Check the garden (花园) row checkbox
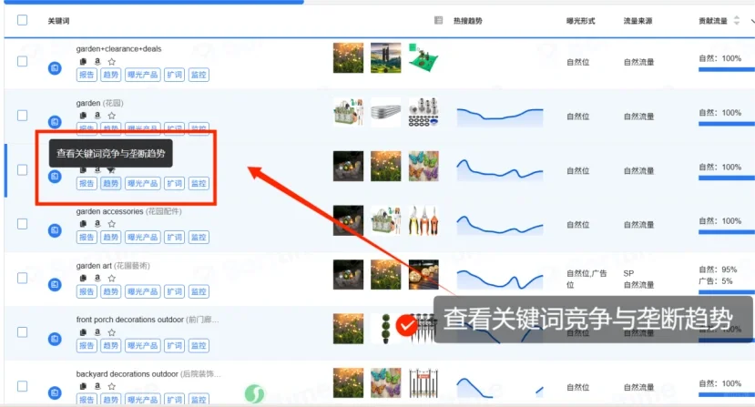 click(x=22, y=115)
